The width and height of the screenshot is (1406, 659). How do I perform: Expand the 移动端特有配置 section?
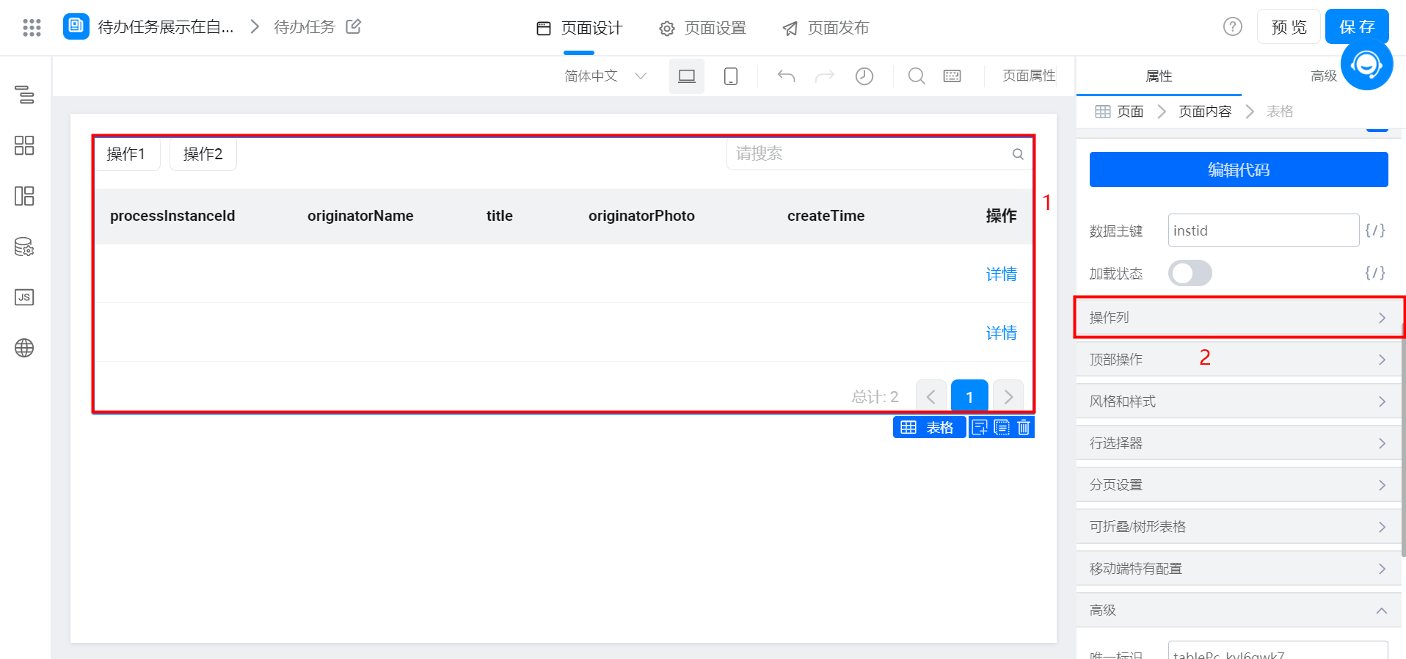[1239, 569]
